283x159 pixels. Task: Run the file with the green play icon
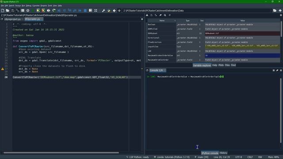click(x=33, y=11)
